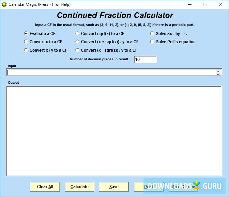Click the Calculate button
Viewport: 229px width, 197px height.
click(x=80, y=187)
